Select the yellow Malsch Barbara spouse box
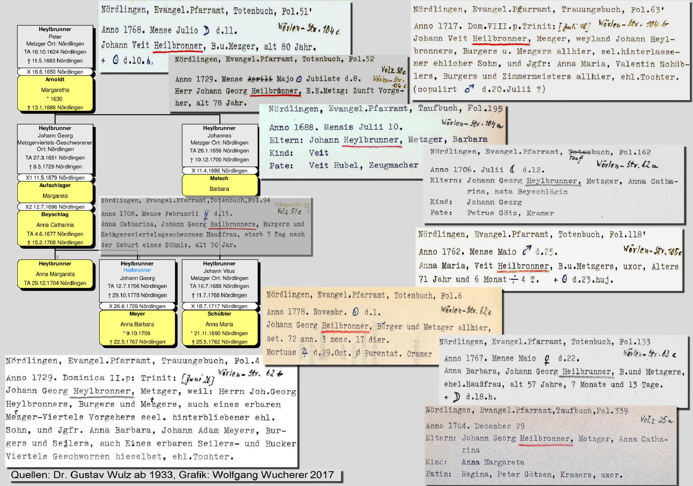 pyautogui.click(x=220, y=185)
